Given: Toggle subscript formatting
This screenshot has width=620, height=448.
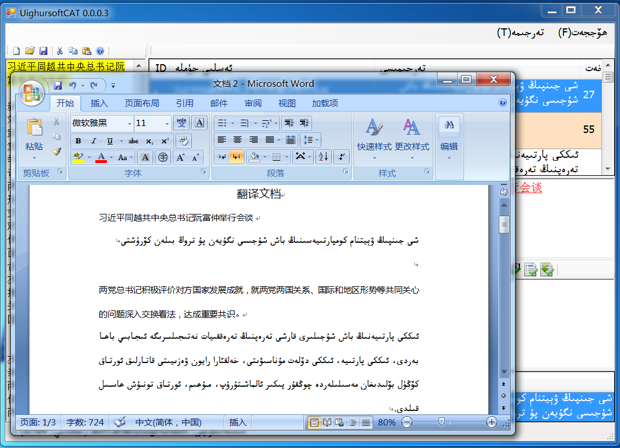Looking at the screenshot, I should click(149, 141).
